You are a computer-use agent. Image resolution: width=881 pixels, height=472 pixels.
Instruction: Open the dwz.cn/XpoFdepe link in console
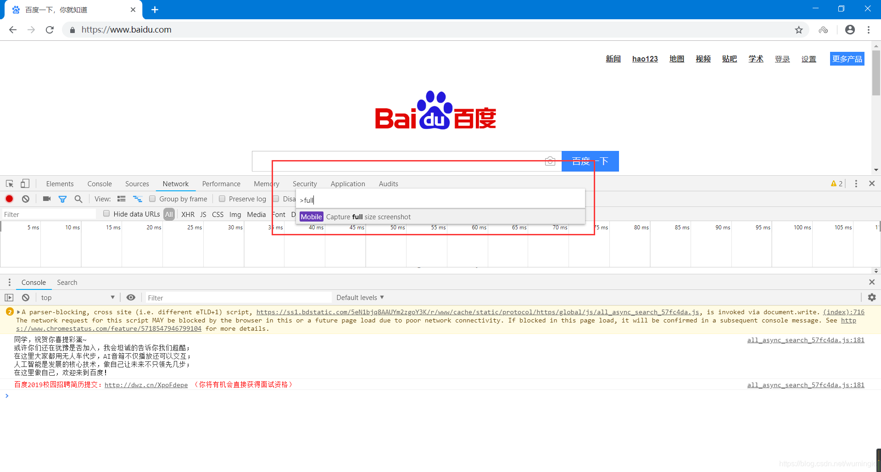(x=146, y=385)
